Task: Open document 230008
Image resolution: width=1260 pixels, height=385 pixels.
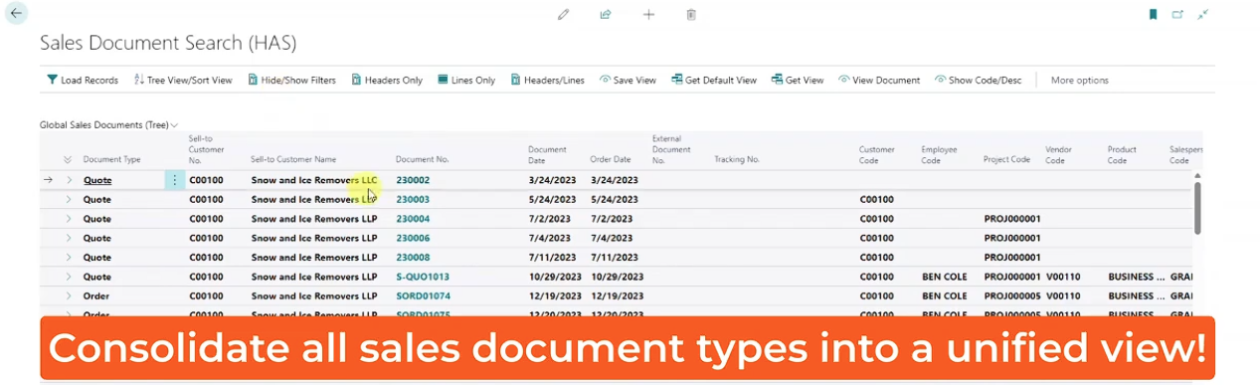Action: [413, 258]
